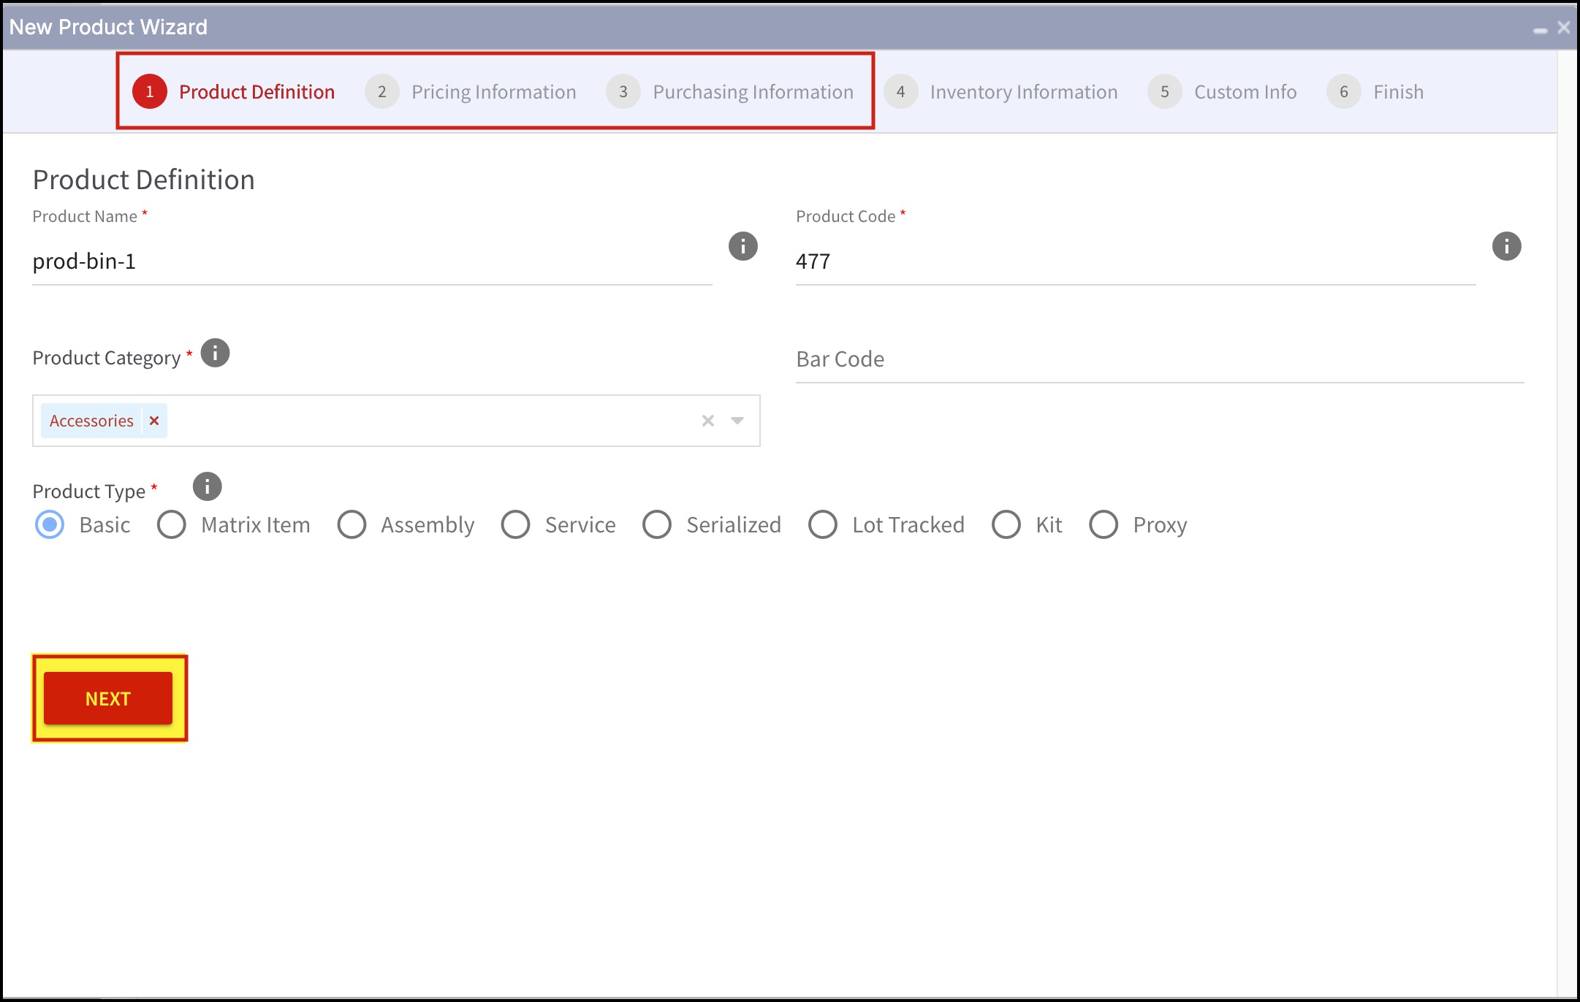
Task: Remove the Accessories category tag
Action: (x=154, y=421)
